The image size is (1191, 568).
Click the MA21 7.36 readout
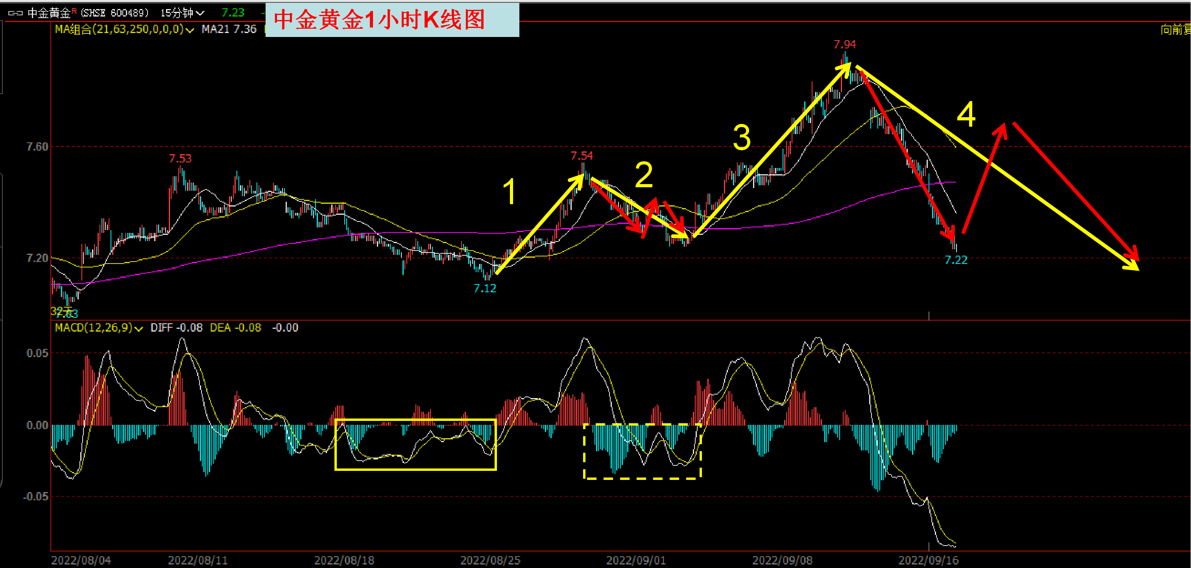[229, 29]
